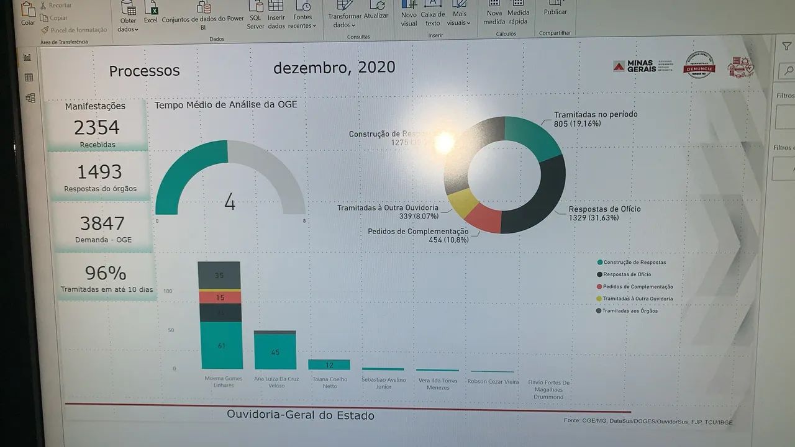Click the search box in the filters pane
795x447 pixels.
(786, 71)
